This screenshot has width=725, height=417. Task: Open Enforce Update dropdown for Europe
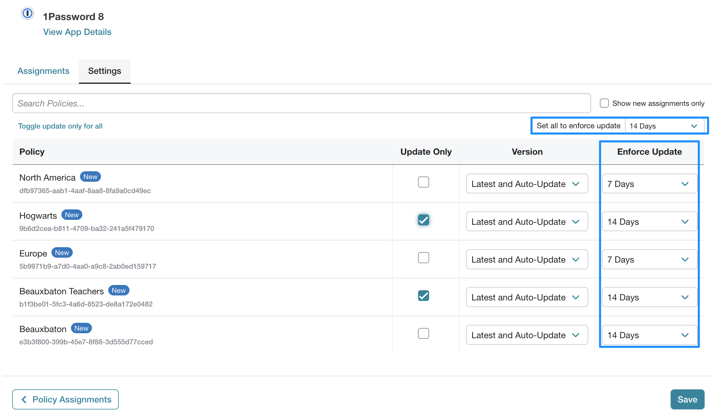point(649,259)
